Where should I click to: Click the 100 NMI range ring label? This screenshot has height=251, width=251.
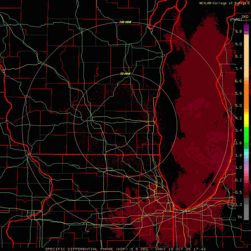tap(125, 22)
